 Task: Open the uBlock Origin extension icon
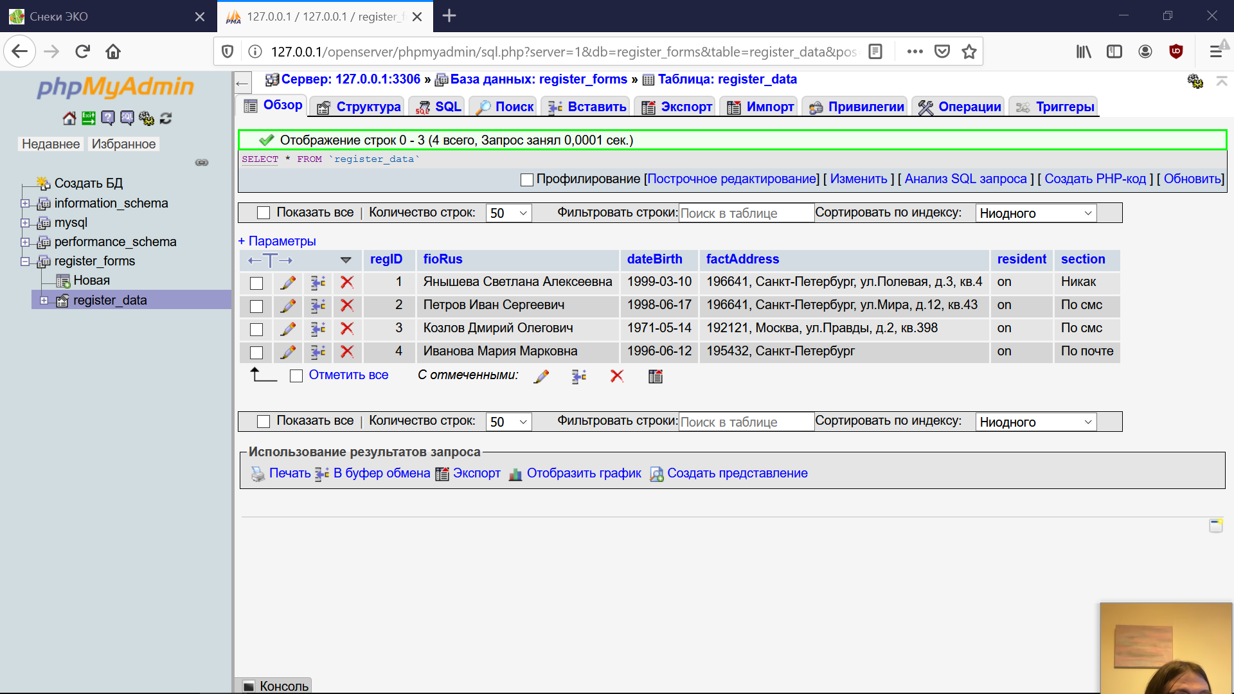[1176, 51]
